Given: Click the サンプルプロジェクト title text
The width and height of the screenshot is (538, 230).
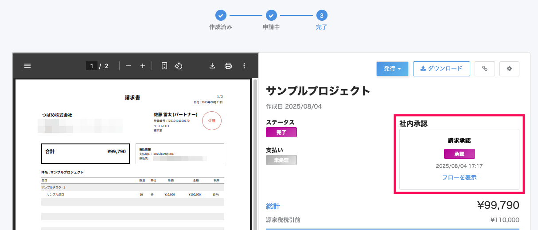Looking at the screenshot, I should point(318,91).
